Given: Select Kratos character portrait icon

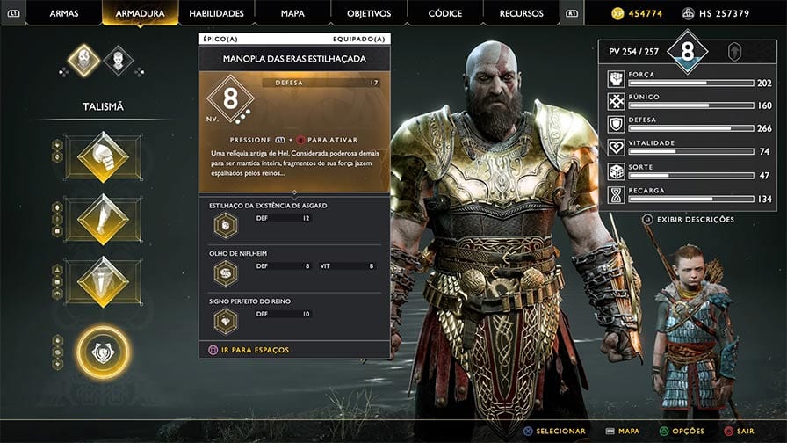Looking at the screenshot, I should tap(83, 60).
